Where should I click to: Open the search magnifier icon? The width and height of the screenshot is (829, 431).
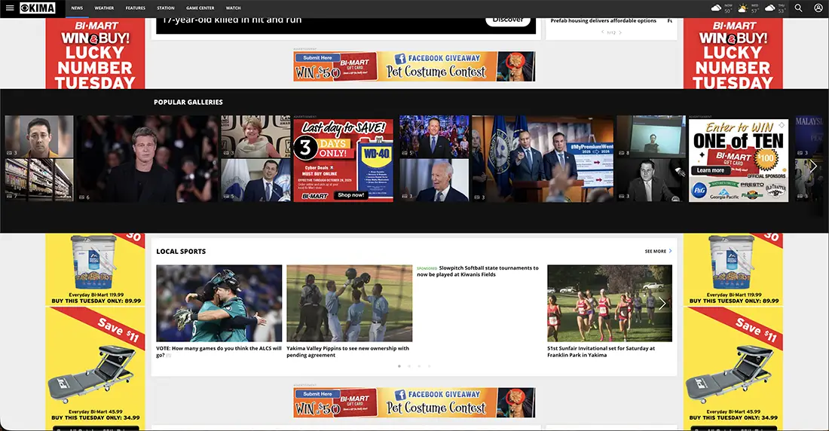coord(798,8)
